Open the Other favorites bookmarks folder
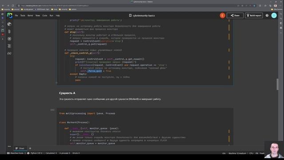Screen dimensions: 284x160 (276, 9)
